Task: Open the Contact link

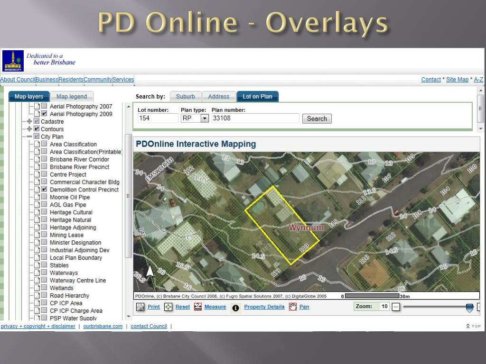Action: point(431,80)
